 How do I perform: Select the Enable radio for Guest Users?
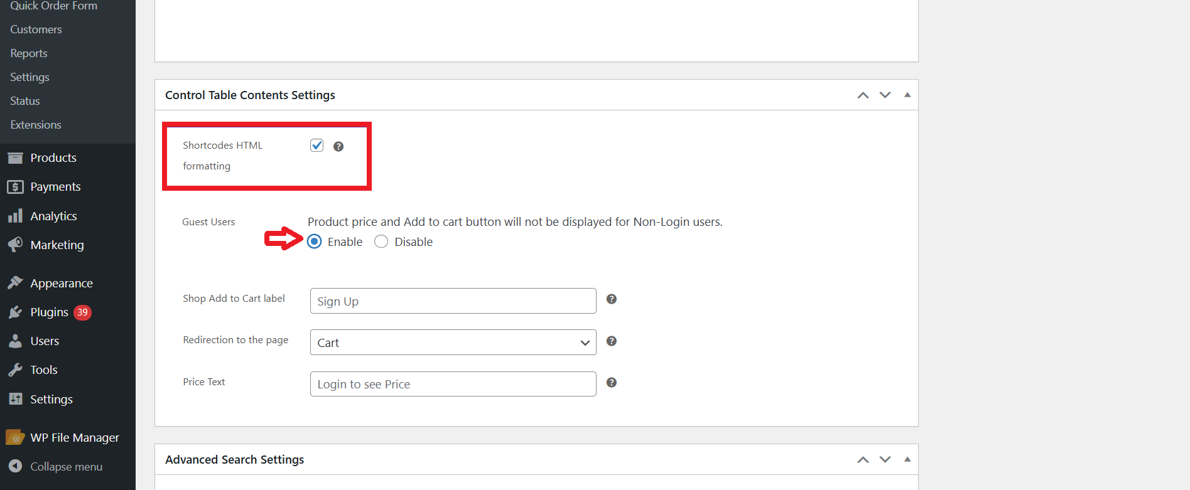pyautogui.click(x=315, y=242)
